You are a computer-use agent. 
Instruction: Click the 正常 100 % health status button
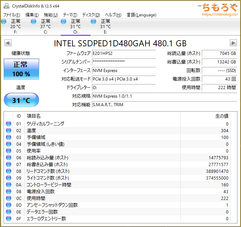[x=21, y=69]
